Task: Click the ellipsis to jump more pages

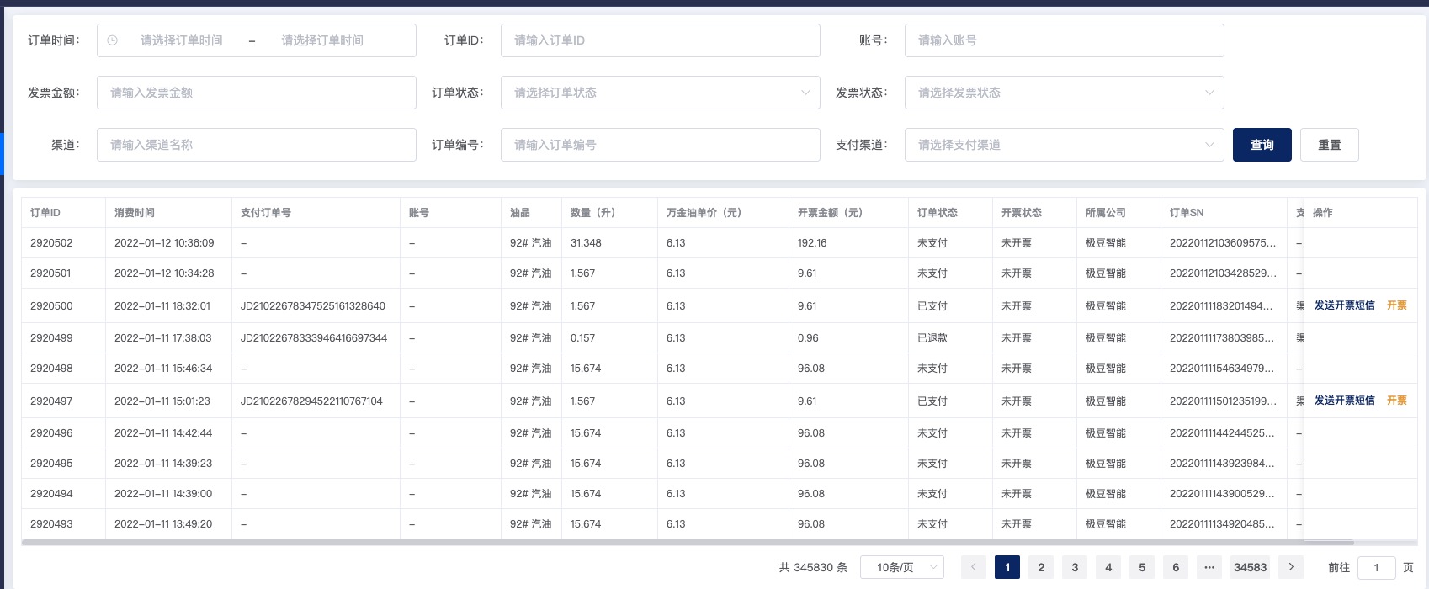Action: pyautogui.click(x=1209, y=567)
